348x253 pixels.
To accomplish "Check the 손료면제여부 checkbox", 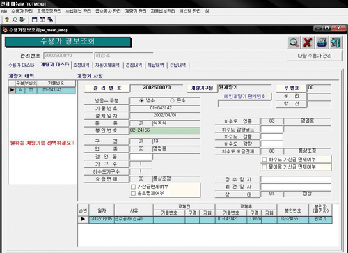I will (x=133, y=193).
